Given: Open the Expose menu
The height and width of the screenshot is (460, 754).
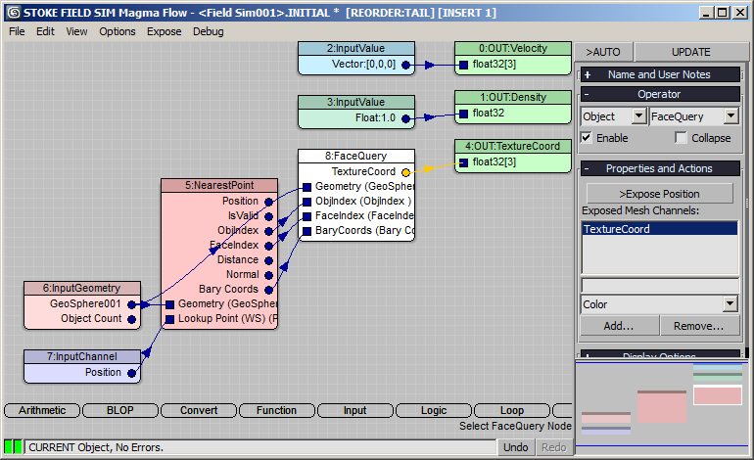Looking at the screenshot, I should coord(164,31).
